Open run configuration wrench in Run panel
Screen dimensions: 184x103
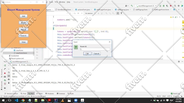coord(5,69)
